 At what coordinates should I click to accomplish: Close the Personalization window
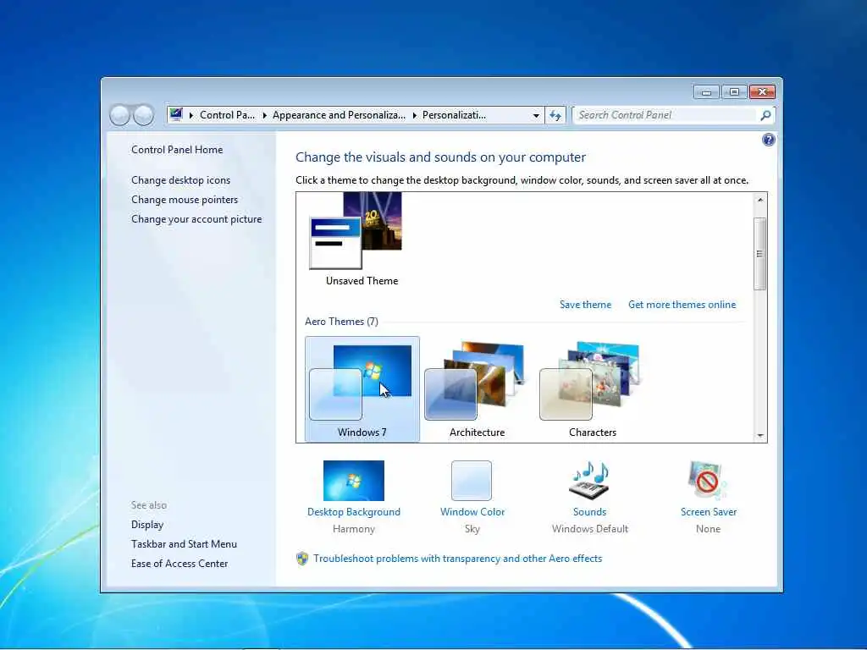(x=762, y=91)
